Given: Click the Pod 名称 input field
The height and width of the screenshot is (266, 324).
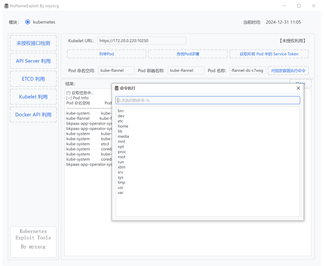Looking at the screenshot, I should coord(247,70).
